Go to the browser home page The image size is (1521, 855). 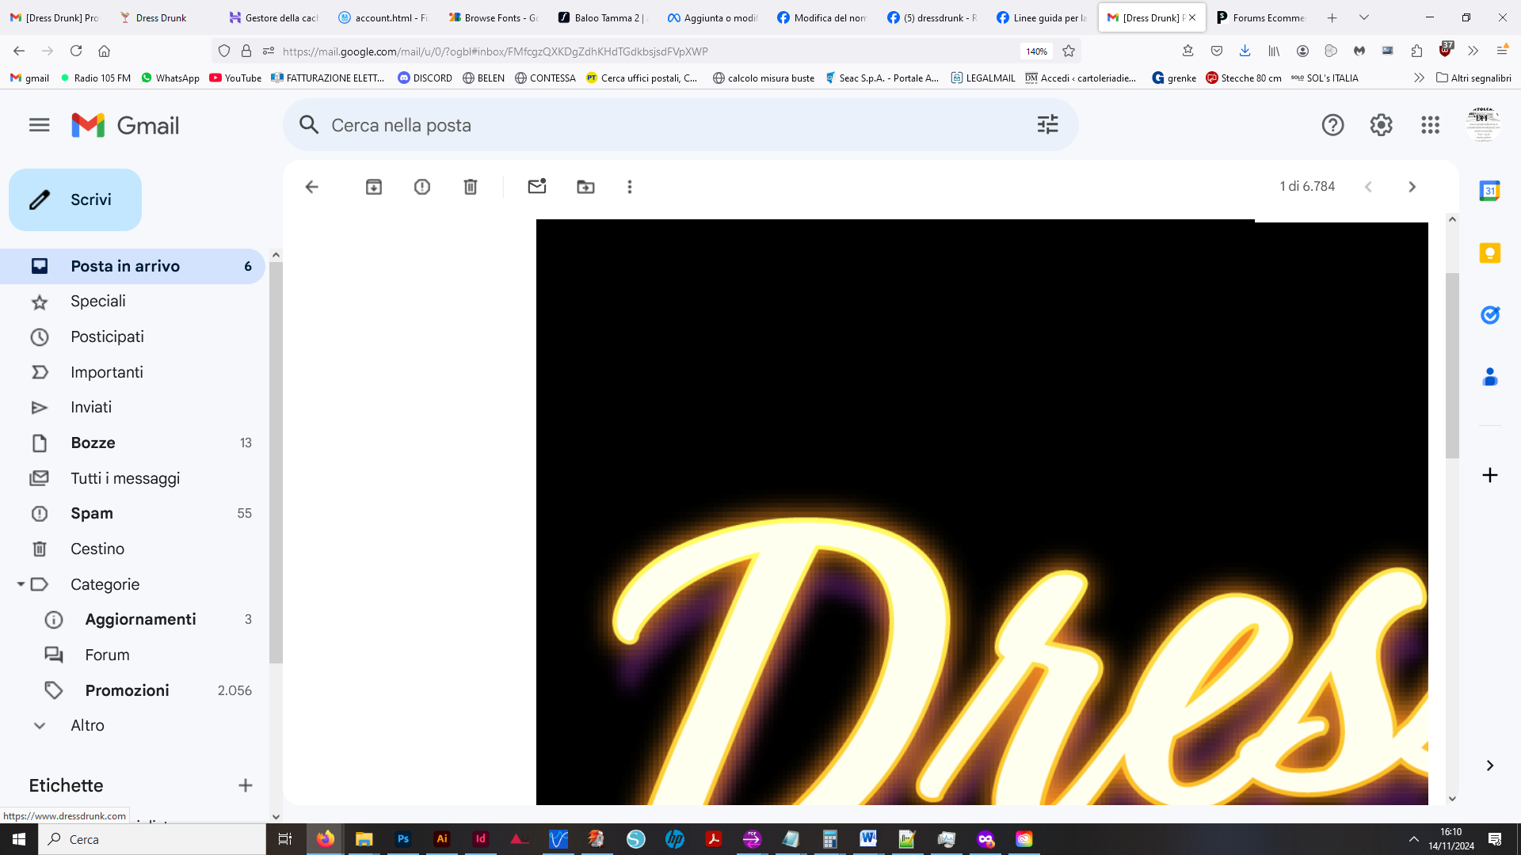tap(104, 51)
